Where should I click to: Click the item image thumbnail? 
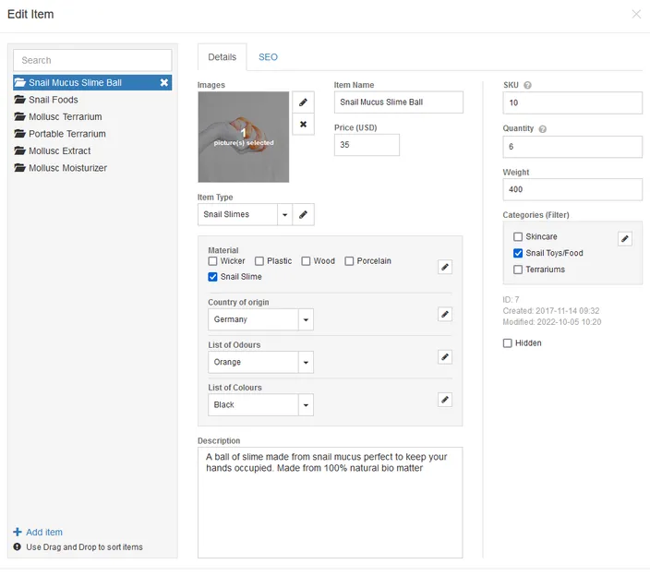[244, 137]
